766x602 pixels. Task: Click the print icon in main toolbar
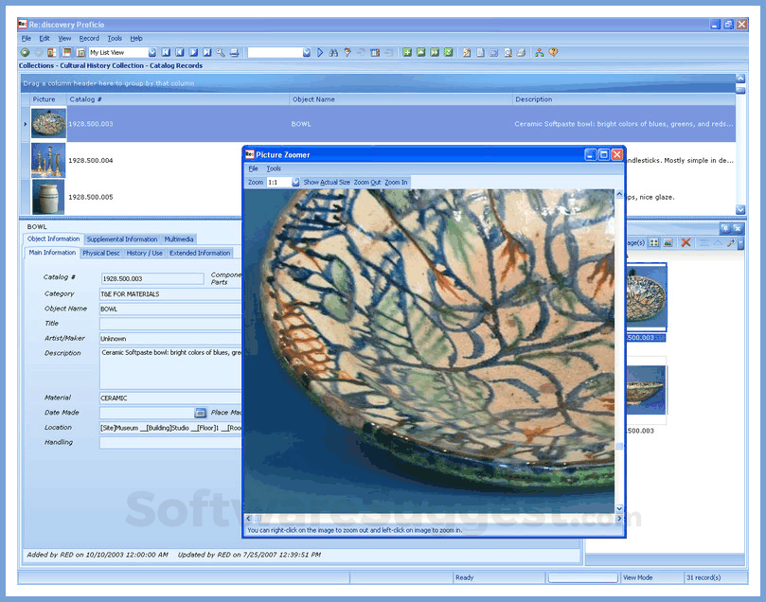tap(234, 53)
